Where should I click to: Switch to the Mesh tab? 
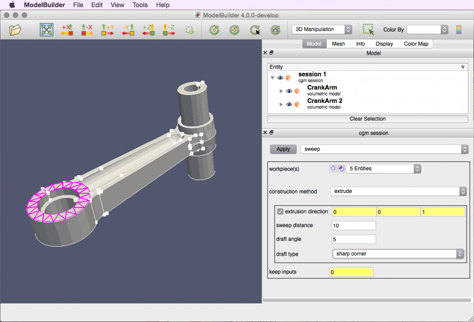tap(338, 44)
